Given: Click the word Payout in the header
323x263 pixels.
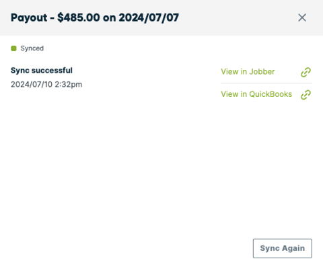Looking at the screenshot, I should point(29,17).
